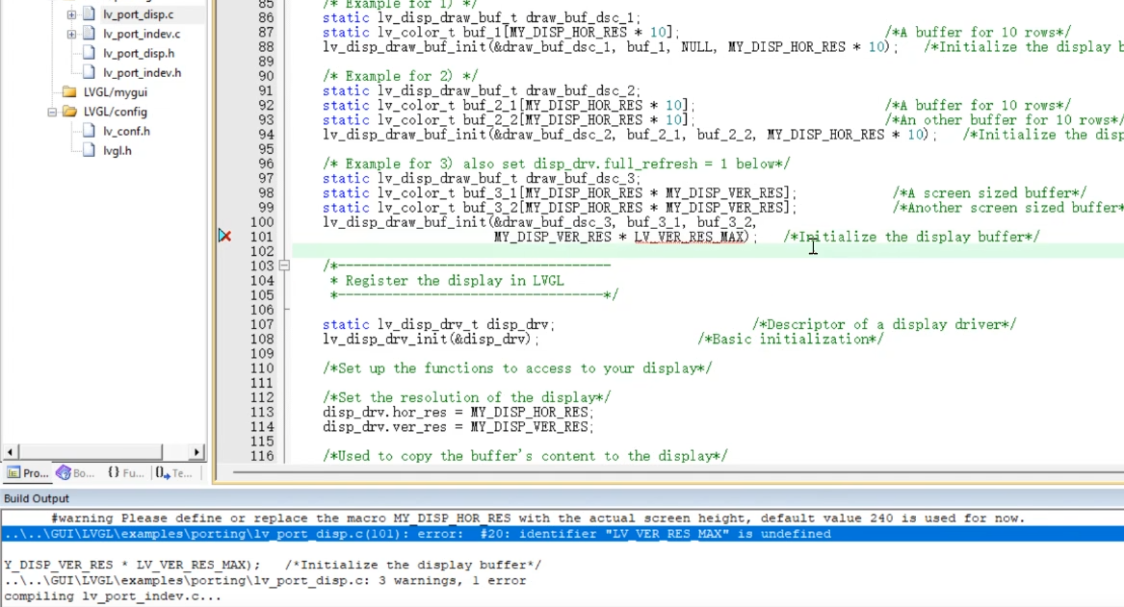Click the underlined LV_VER_RES_MAX identifier in code
The width and height of the screenshot is (1124, 607).
pyautogui.click(x=689, y=237)
